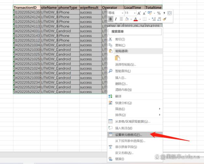Toggle Italic in the mini toolbar

pyautogui.click(x=116, y=19)
